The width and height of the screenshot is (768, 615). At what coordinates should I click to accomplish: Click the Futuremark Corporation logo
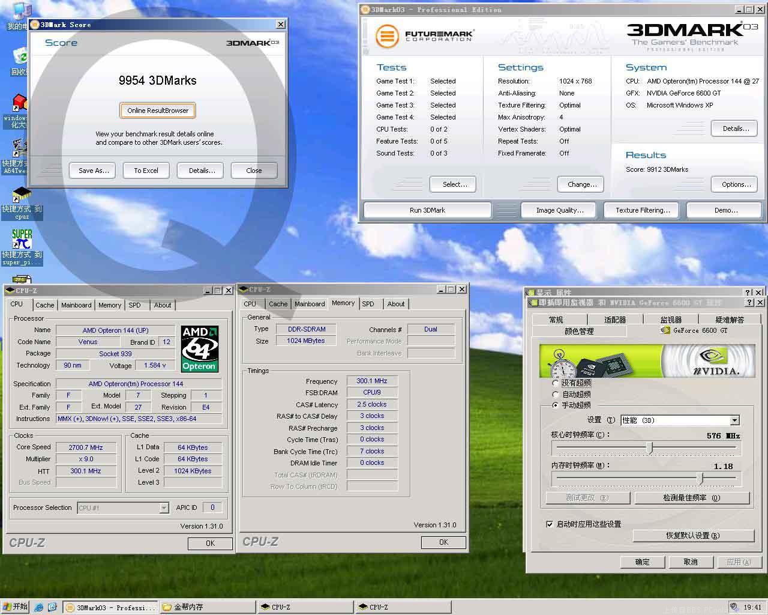(425, 37)
